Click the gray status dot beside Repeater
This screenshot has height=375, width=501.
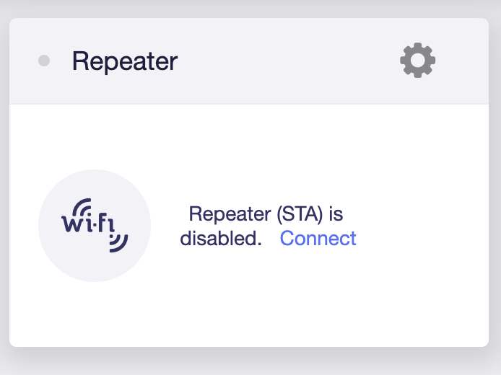pyautogui.click(x=44, y=61)
